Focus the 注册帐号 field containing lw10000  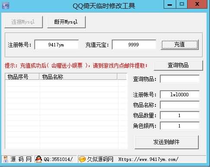tap(180, 95)
